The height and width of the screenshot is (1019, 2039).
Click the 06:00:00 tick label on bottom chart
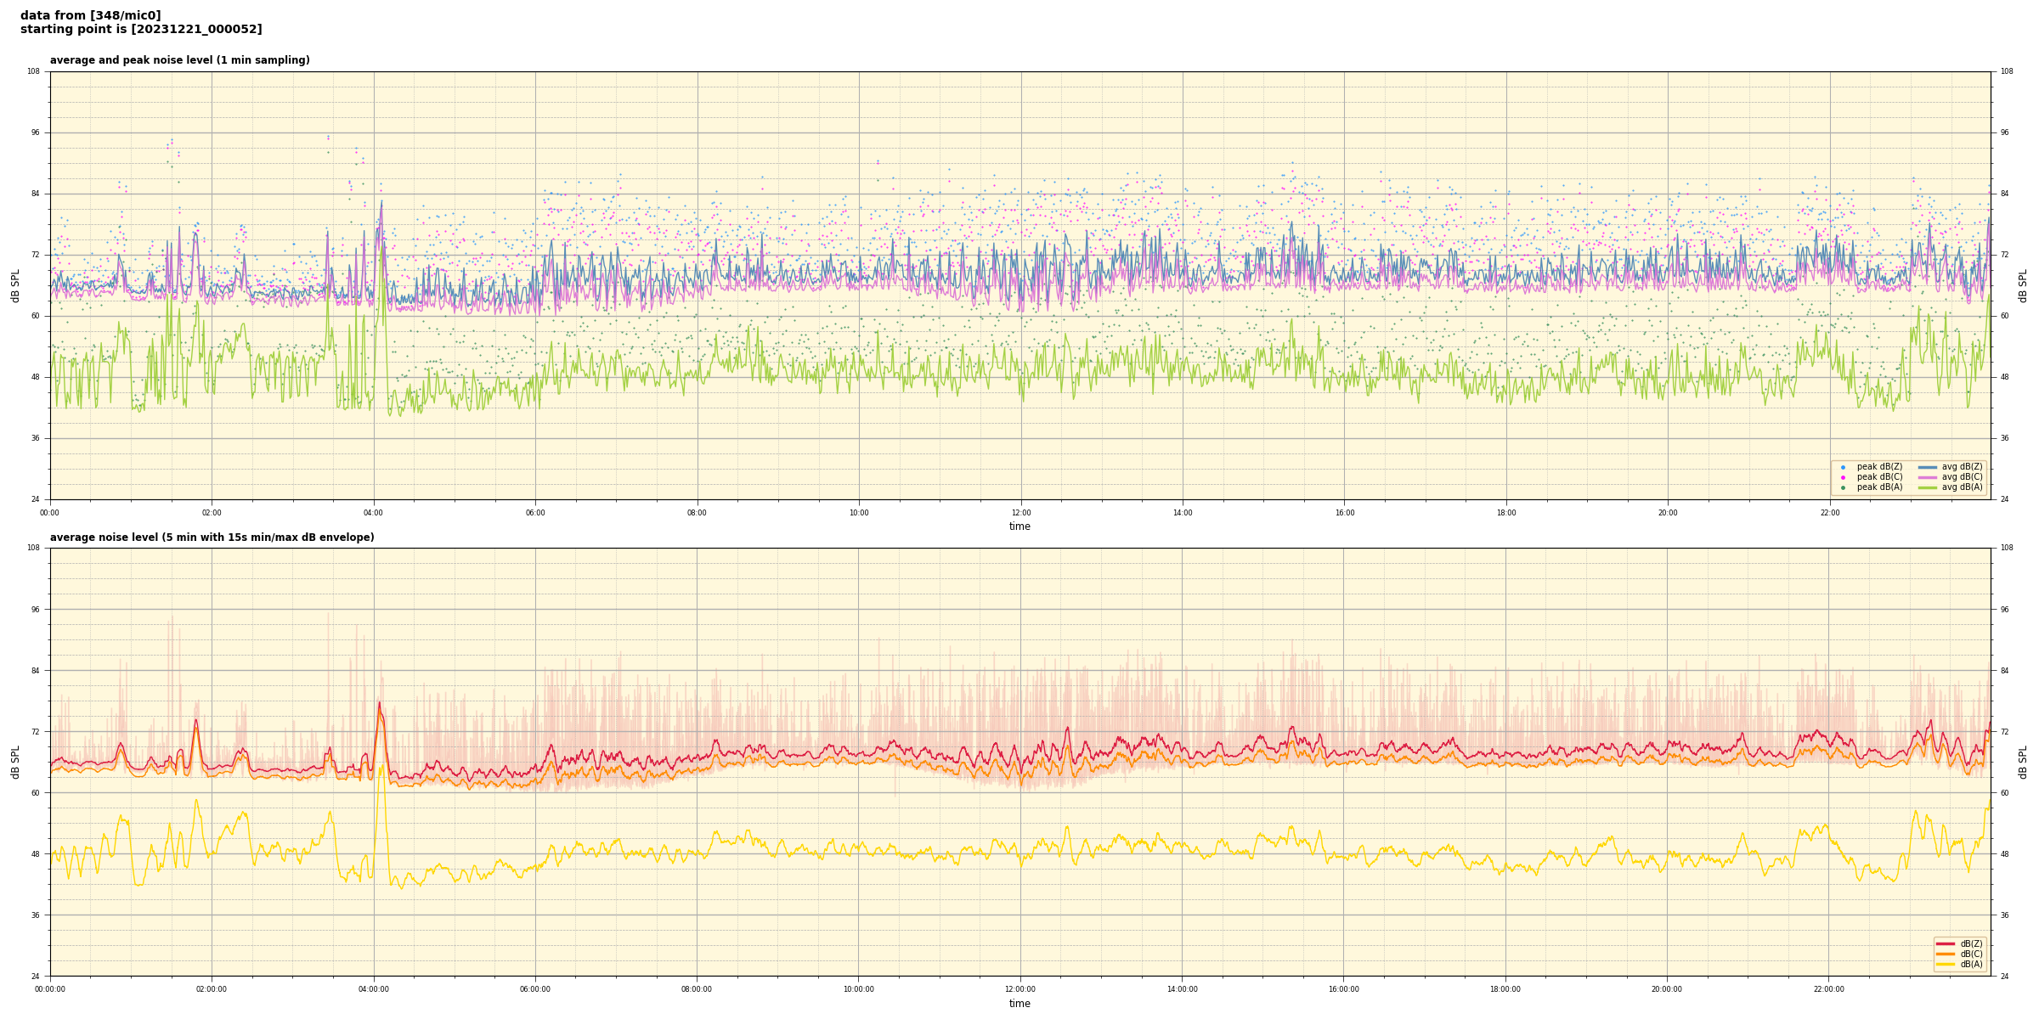point(534,989)
